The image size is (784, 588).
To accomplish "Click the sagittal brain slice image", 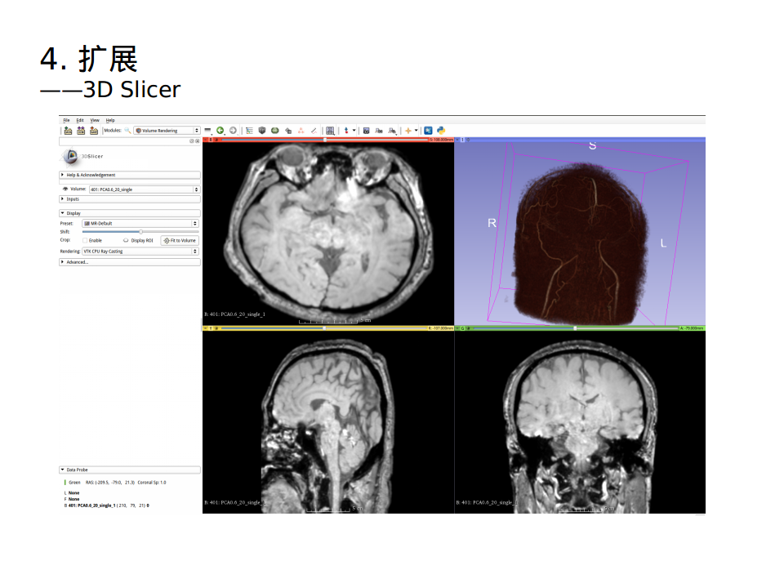I will click(x=327, y=426).
